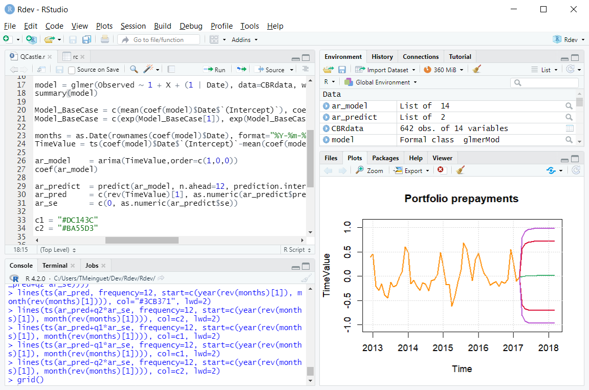Open the code tools magic wand
589x390 pixels.
point(148,70)
